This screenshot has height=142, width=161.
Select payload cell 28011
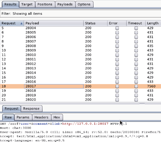coord(54,59)
